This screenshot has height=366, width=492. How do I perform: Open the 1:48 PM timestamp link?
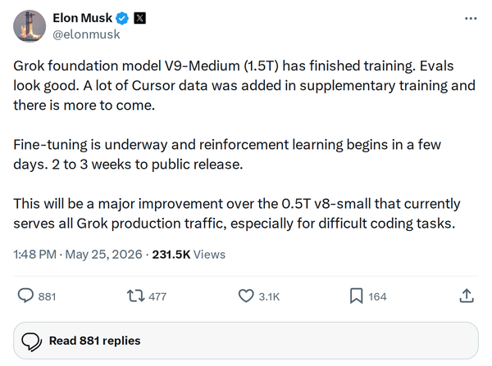tap(34, 254)
